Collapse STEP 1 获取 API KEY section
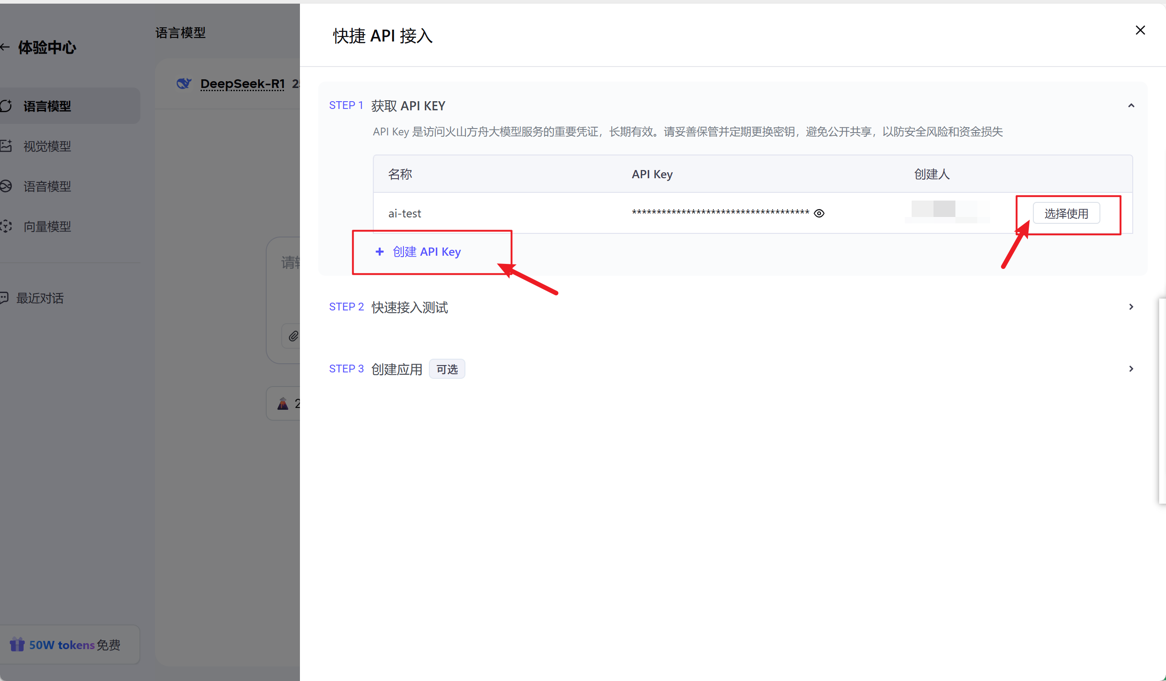The image size is (1166, 681). pyautogui.click(x=1131, y=106)
